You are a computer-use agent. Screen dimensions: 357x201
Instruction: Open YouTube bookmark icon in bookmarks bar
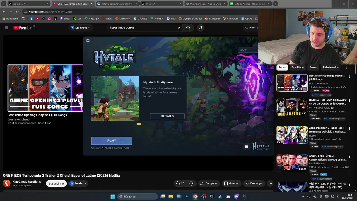tap(37, 19)
